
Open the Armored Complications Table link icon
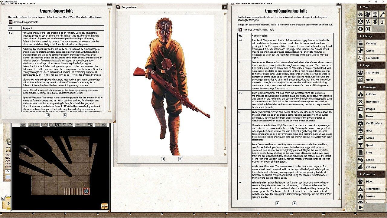point(240,30)
